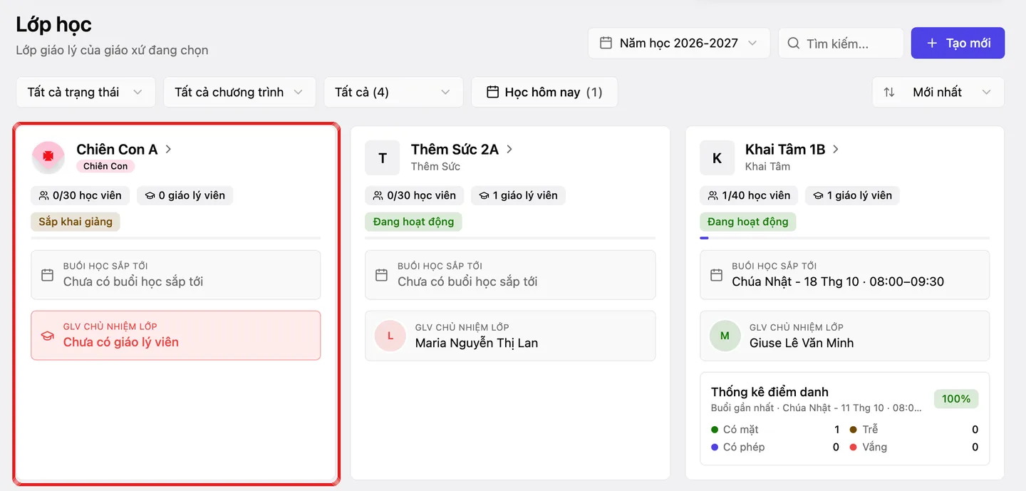Click Đang hoạt động badge on Thêm Sức 2A
The width and height of the screenshot is (1026, 491).
click(x=413, y=222)
